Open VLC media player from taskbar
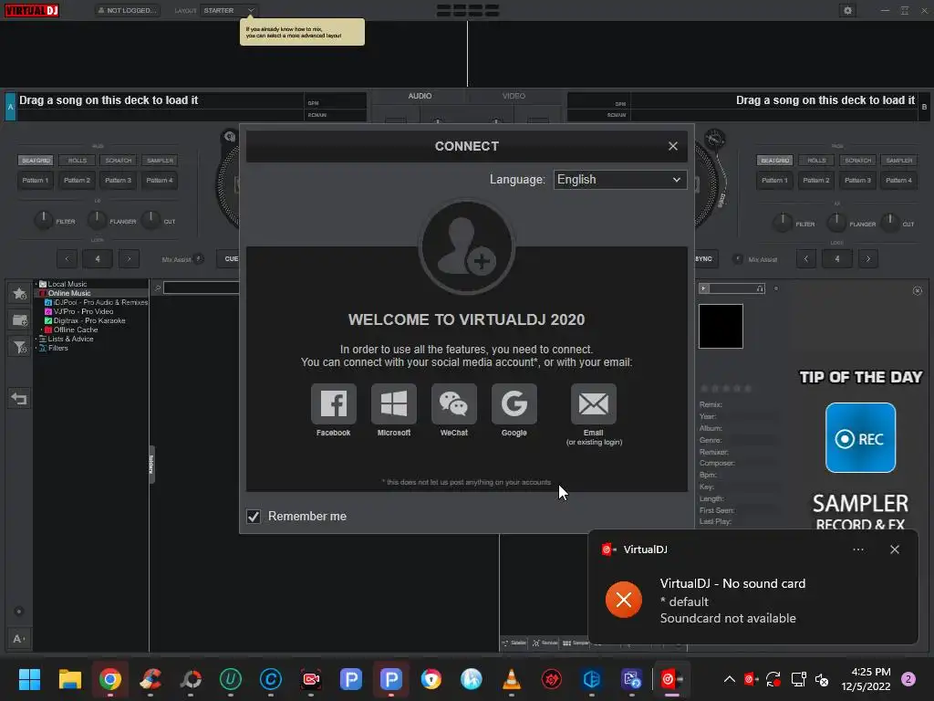Screen dimensions: 934x701 click(512, 679)
